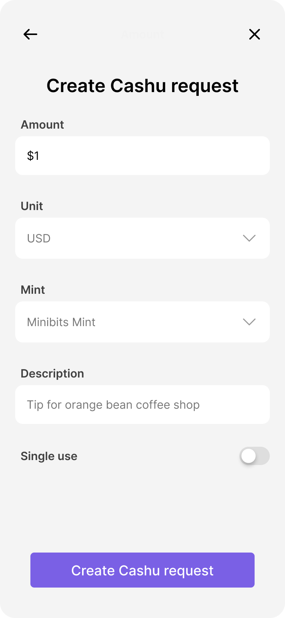The width and height of the screenshot is (285, 618).
Task: Open the Unit dropdown showing USD
Action: 142,238
